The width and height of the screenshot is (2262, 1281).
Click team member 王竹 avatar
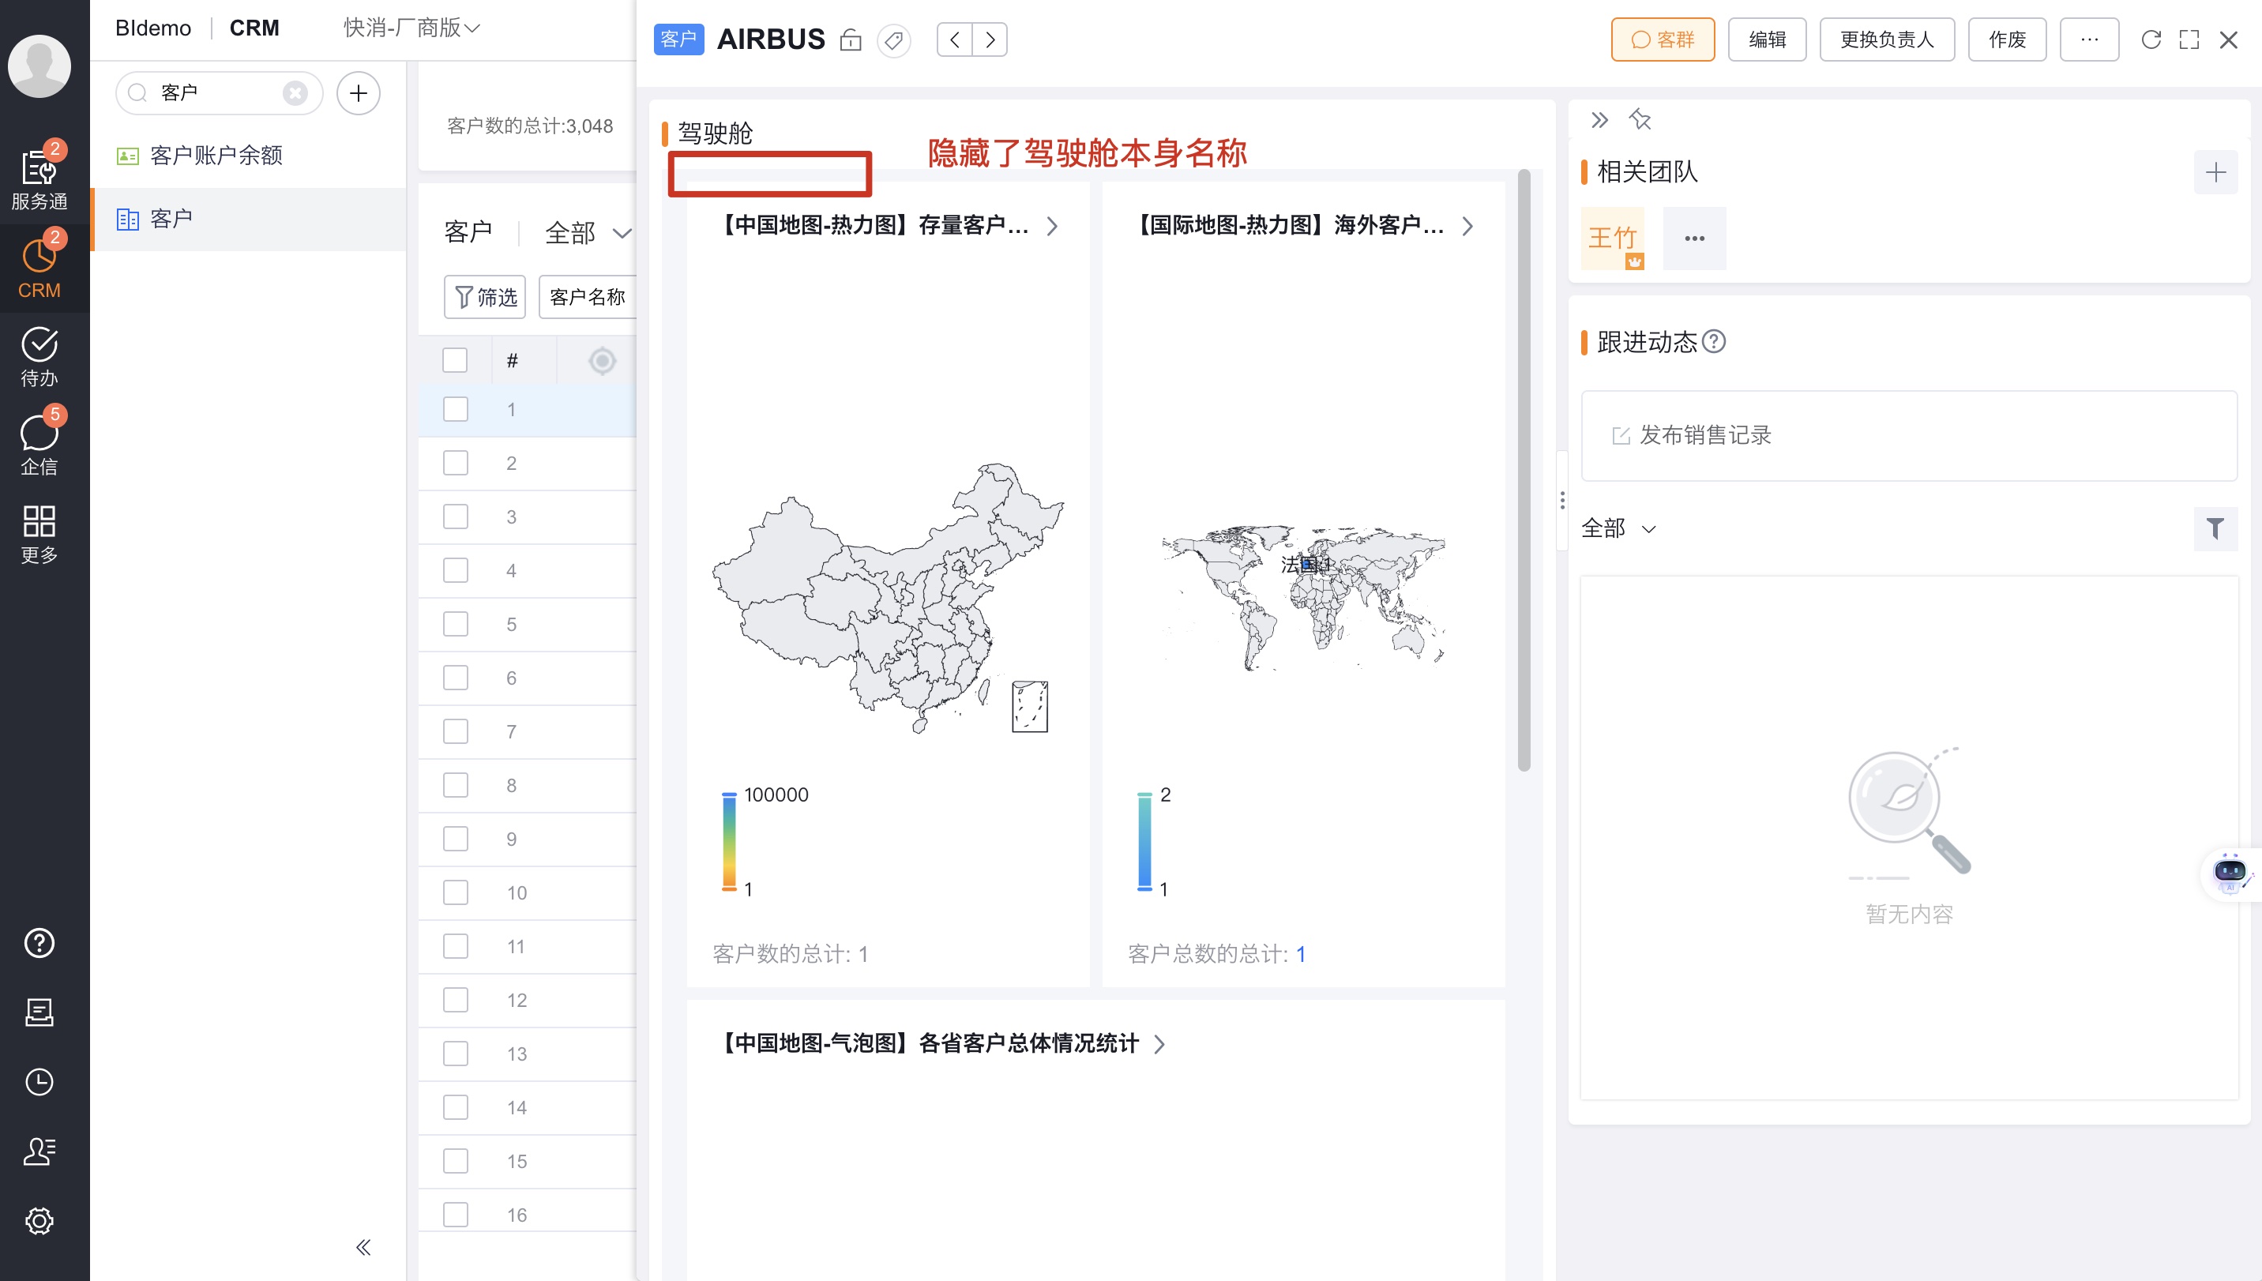[x=1612, y=239]
